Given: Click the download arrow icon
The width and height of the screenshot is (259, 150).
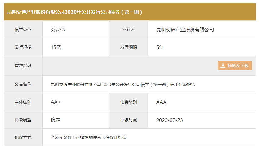Looking at the screenshot, I should point(223,66).
